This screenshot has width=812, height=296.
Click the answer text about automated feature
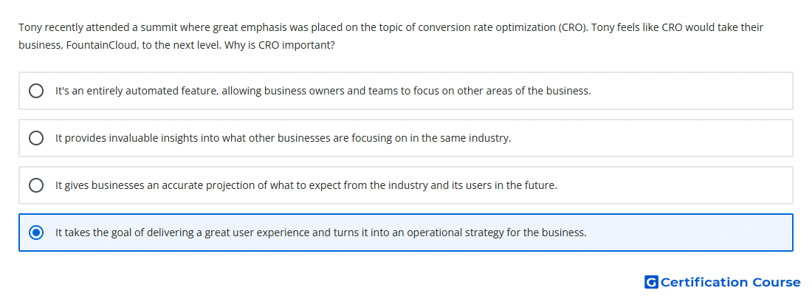tap(323, 91)
